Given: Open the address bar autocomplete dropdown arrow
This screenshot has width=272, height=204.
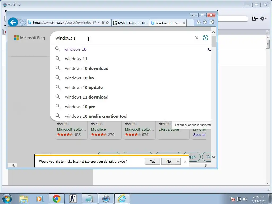Looking at the screenshot, I should (x=99, y=23).
